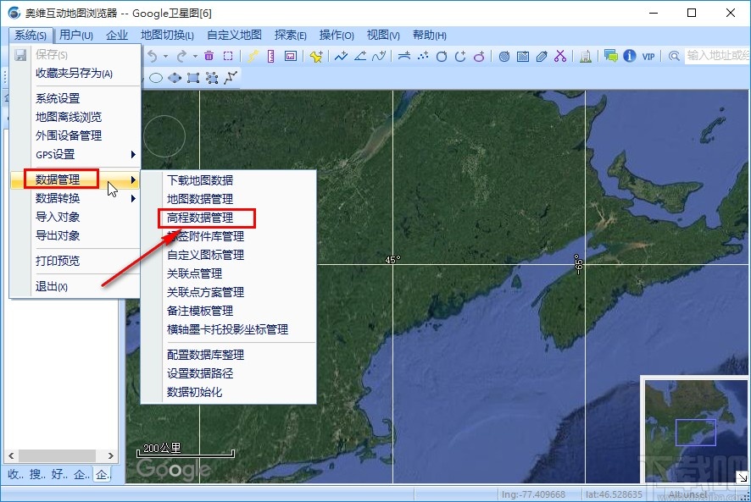This screenshot has height=502, width=751.
Task: Open the 视图 menu
Action: pyautogui.click(x=383, y=35)
